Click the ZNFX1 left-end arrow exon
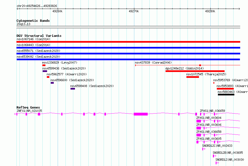Image resolution: width=248 pixels, height=166 pixels. [16, 114]
